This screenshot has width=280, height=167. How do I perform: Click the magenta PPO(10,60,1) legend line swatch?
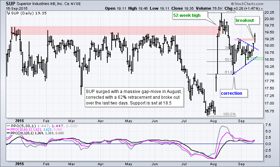pos(8,130)
